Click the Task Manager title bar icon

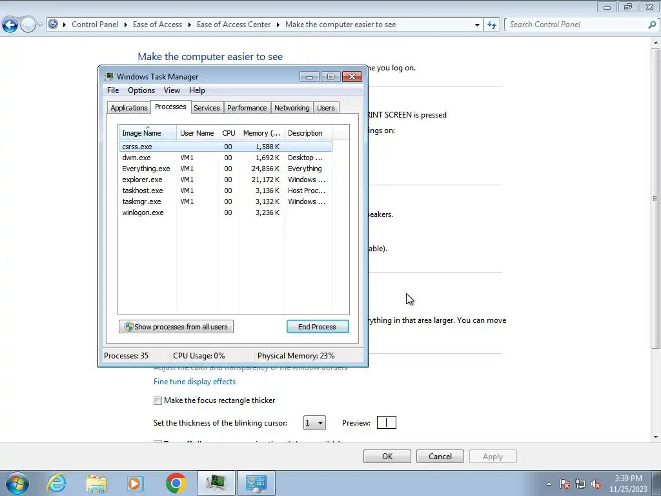[x=109, y=76]
